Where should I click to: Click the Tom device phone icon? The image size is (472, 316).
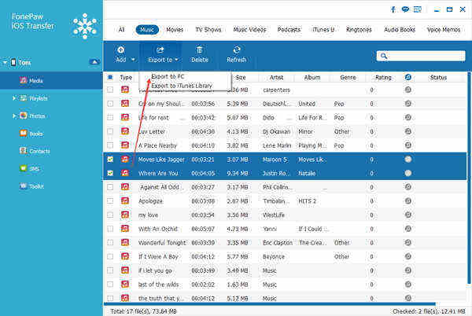tap(13, 62)
